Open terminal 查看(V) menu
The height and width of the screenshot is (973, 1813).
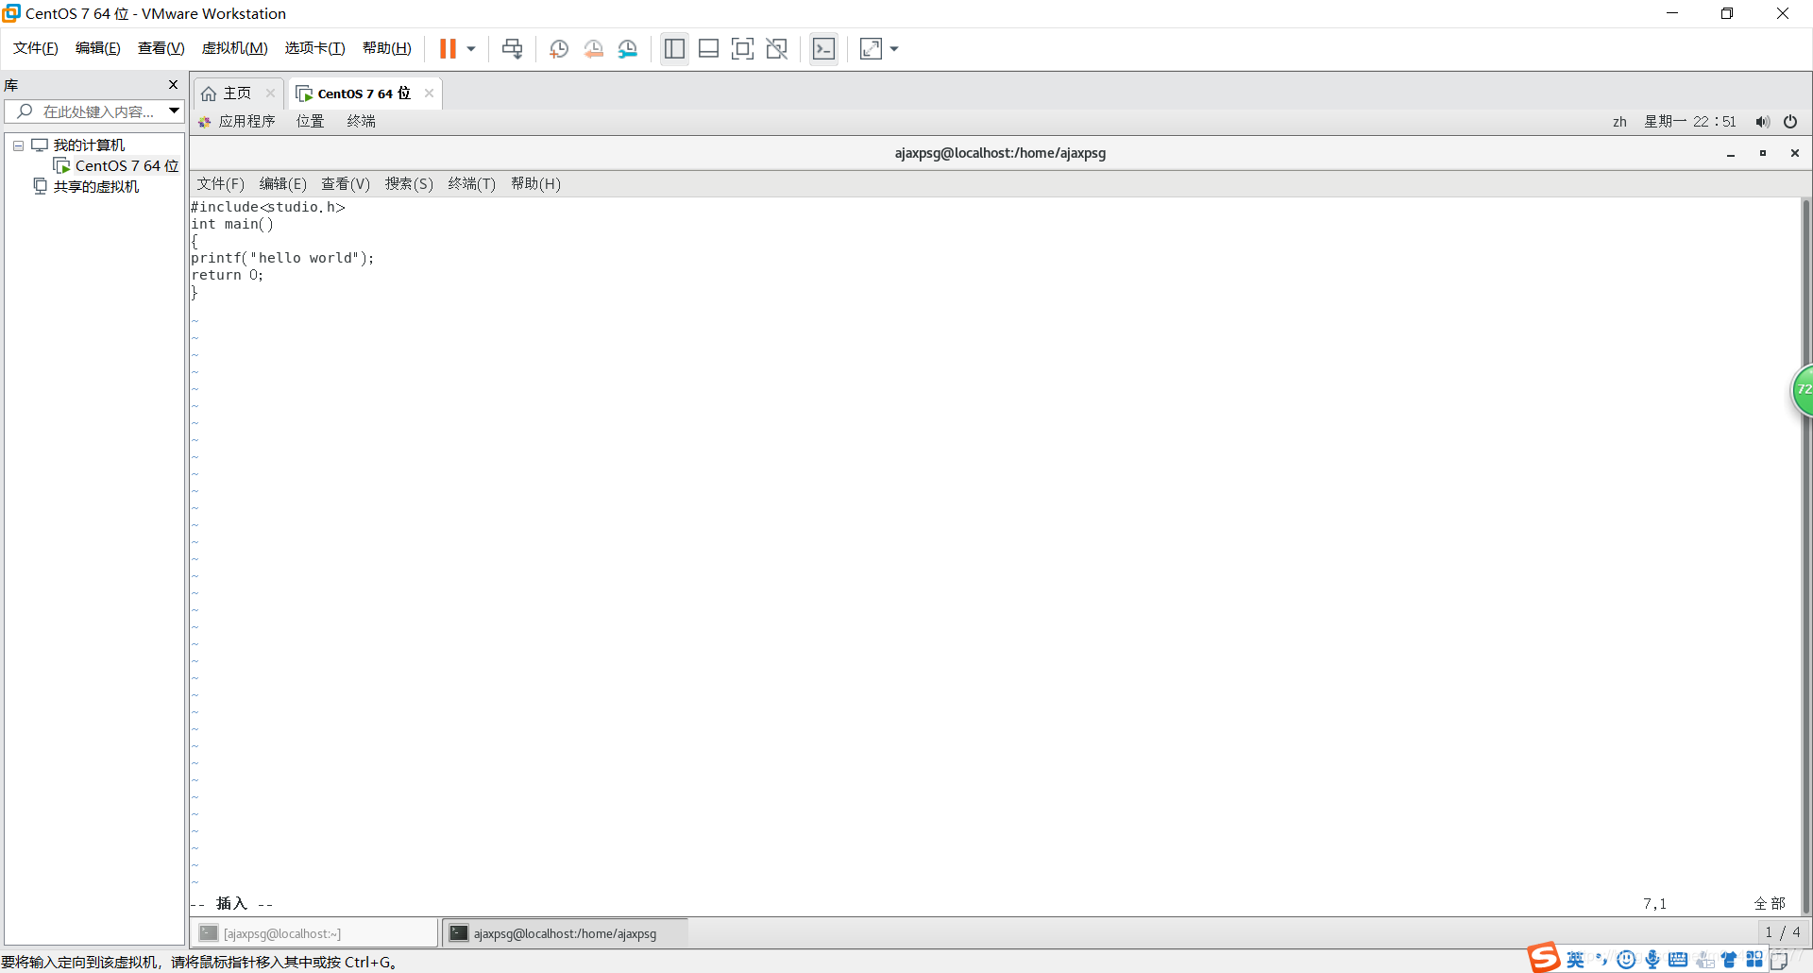(346, 184)
